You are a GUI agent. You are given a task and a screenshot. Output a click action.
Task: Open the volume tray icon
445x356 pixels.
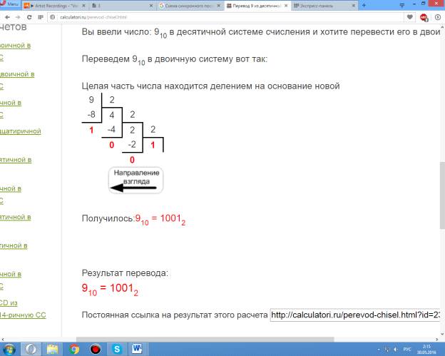396,349
